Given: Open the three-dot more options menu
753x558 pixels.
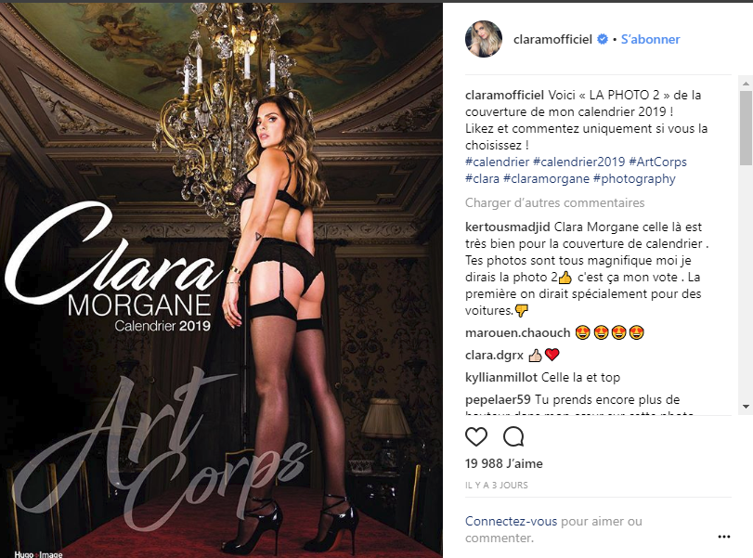Looking at the screenshot, I should pyautogui.click(x=723, y=537).
